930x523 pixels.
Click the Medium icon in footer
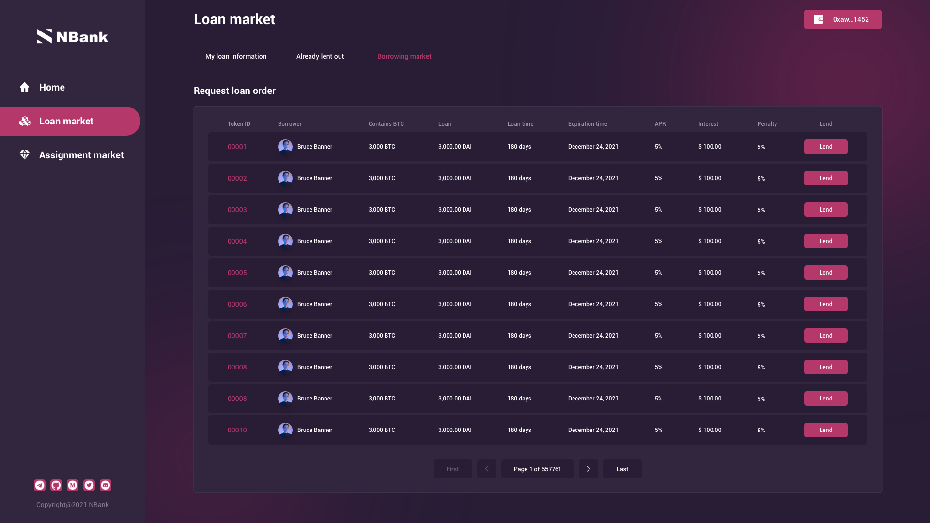(x=73, y=485)
